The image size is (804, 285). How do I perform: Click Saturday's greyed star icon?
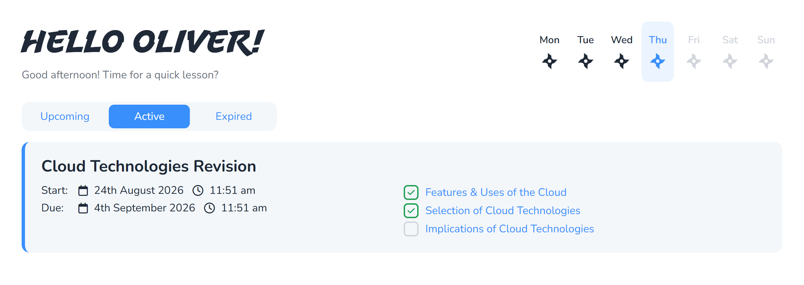(730, 61)
